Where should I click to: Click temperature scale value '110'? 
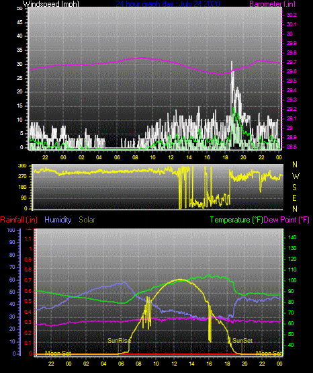tap(292, 270)
